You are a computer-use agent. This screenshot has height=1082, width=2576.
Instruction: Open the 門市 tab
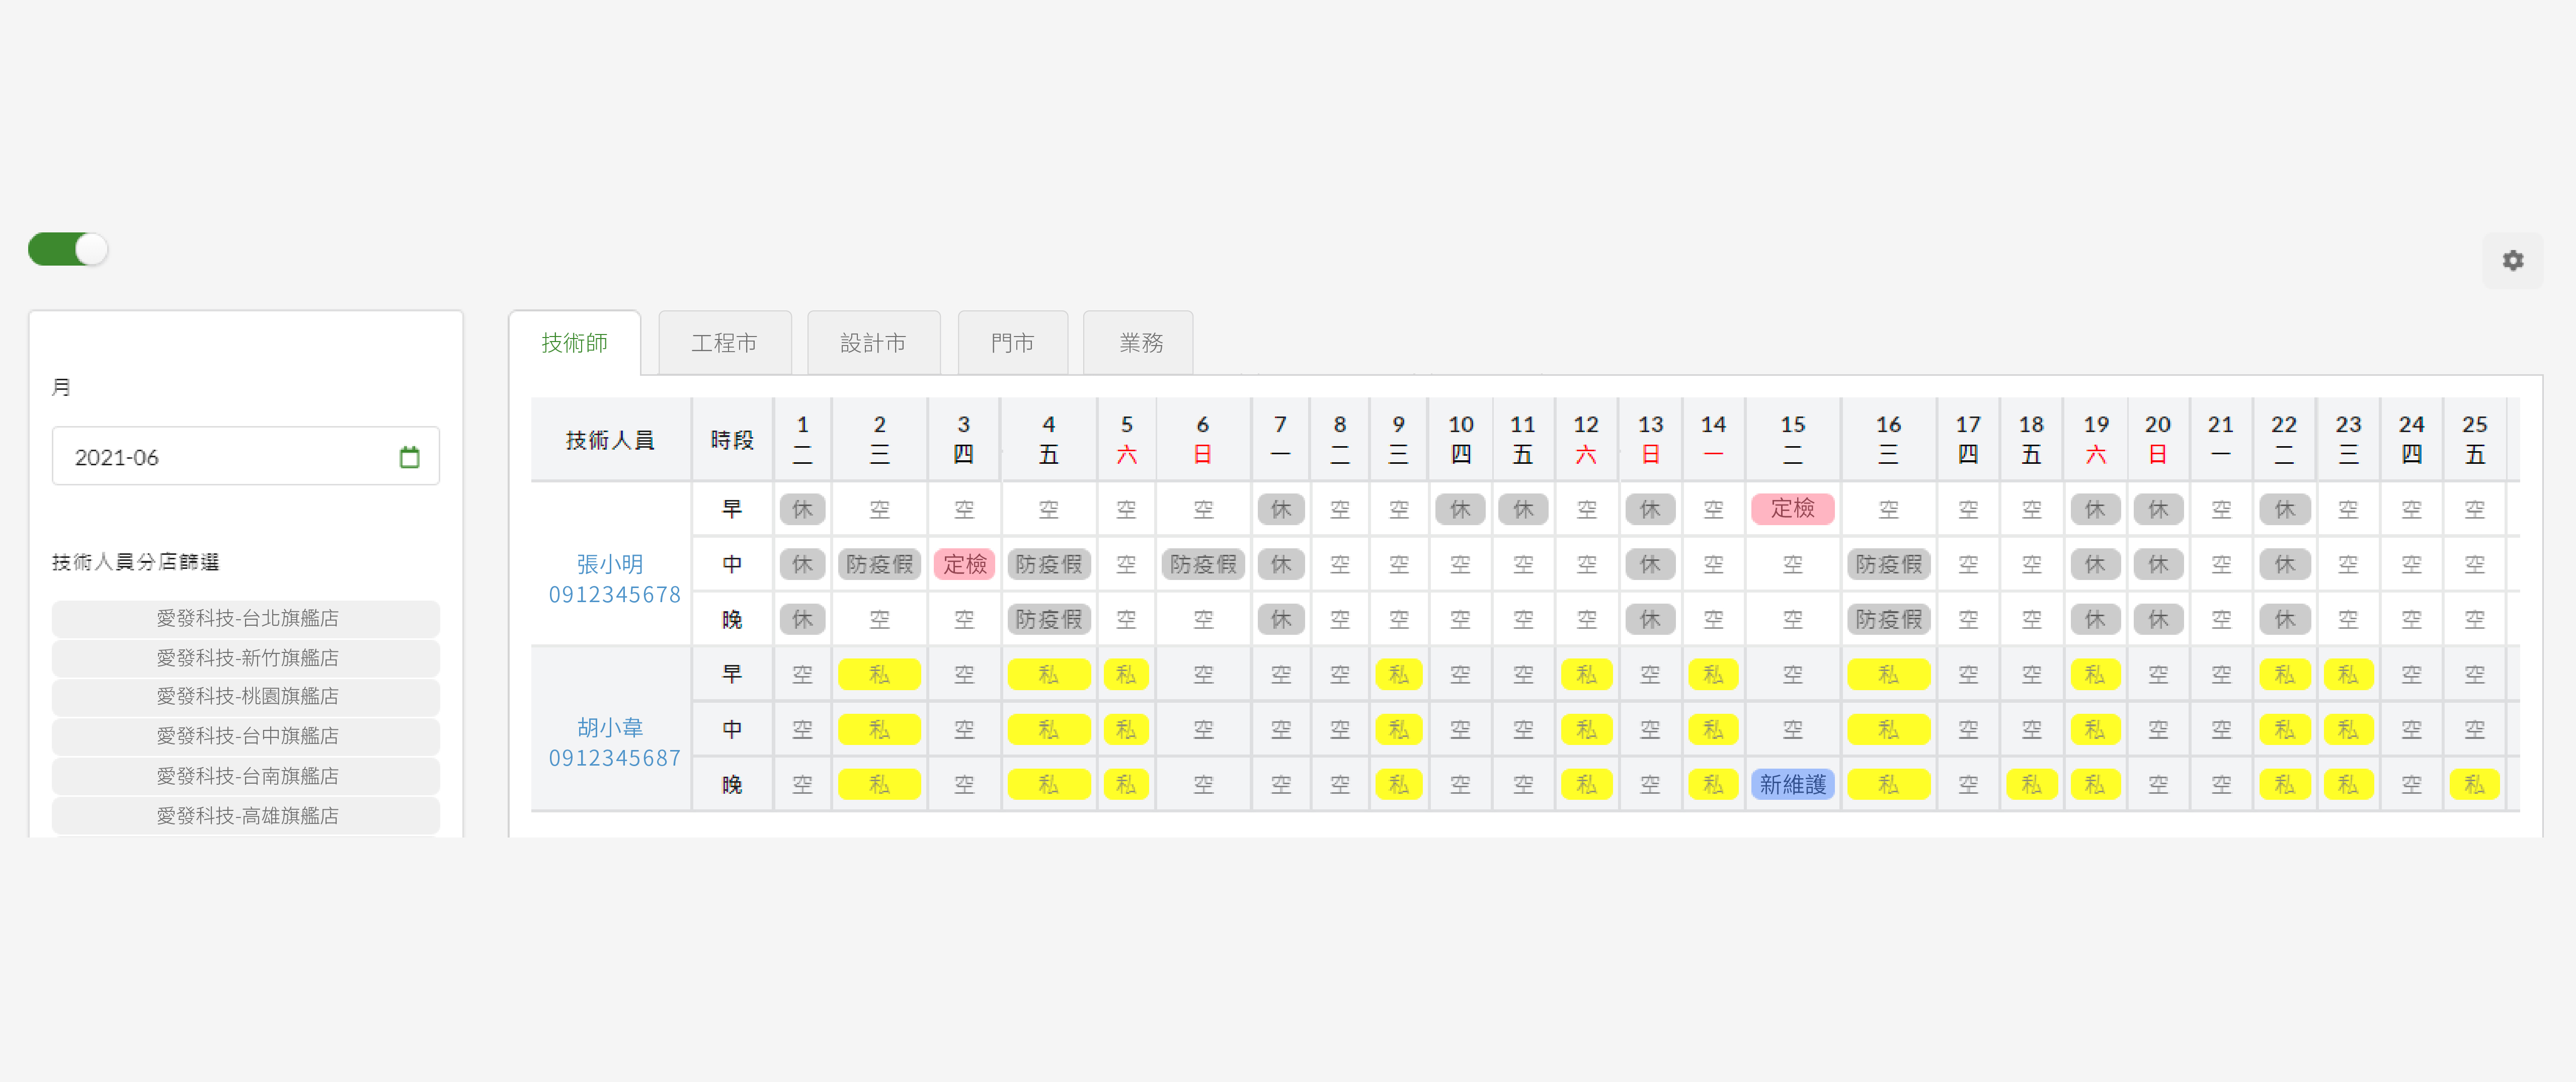pyautogui.click(x=1012, y=343)
